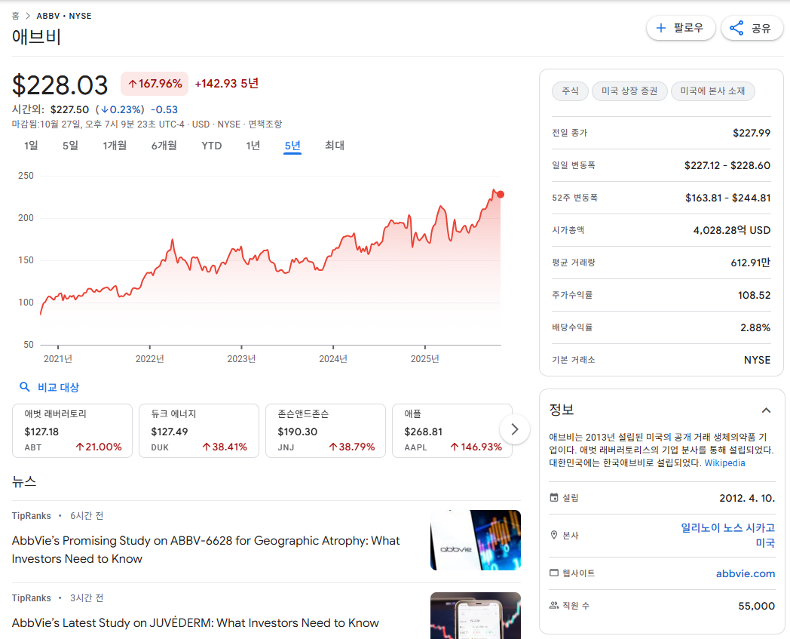The width and height of the screenshot is (790, 639).
Task: Choose the YTD range tab
Action: pyautogui.click(x=212, y=146)
